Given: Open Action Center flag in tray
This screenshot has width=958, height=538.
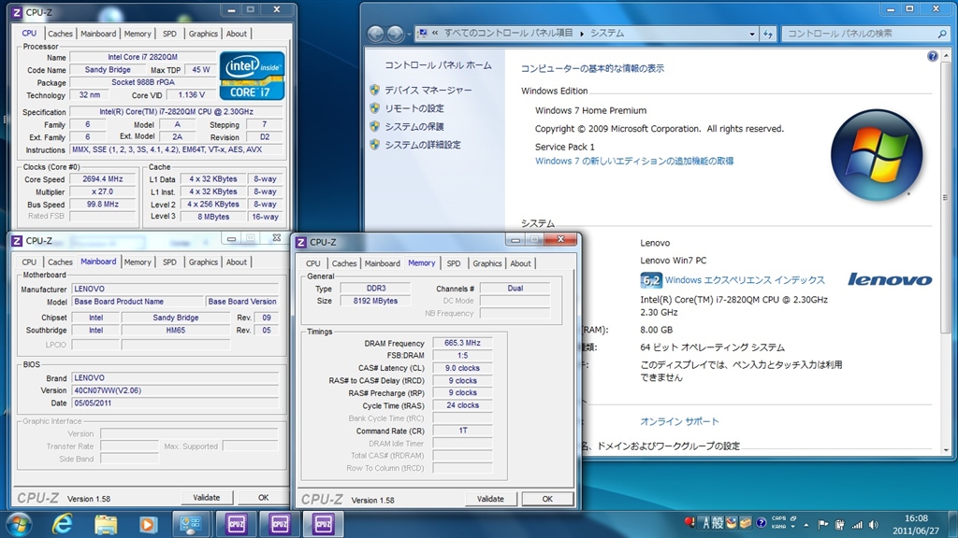Looking at the screenshot, I should (x=823, y=524).
